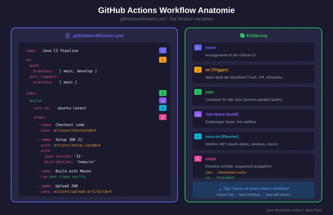Viewport: 333px width, 215px height.
Task: Click the actions/setup-java@v4 reference in code
Action: pyautogui.click(x=77, y=145)
